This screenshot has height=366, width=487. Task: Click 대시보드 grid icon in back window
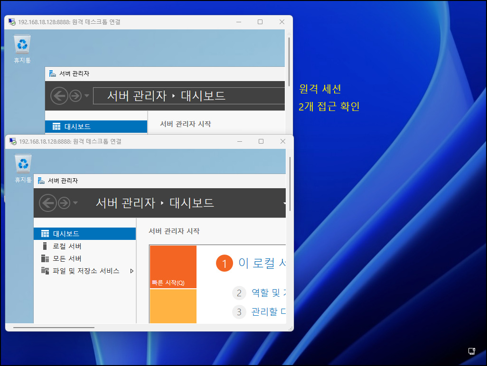coord(56,127)
